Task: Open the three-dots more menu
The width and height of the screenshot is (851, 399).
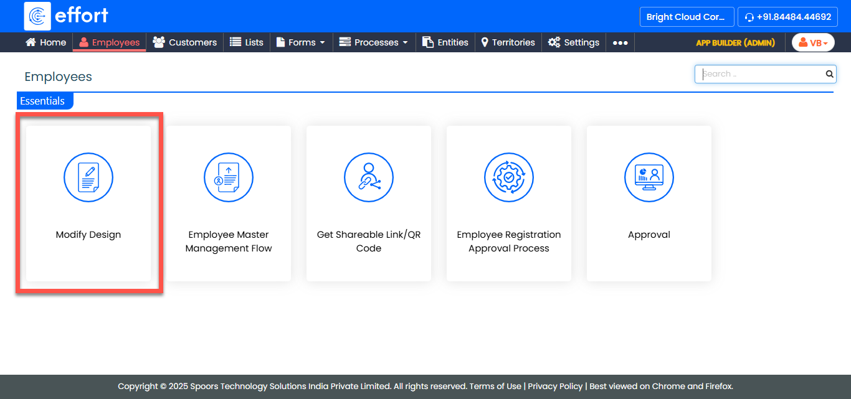Action: click(620, 42)
